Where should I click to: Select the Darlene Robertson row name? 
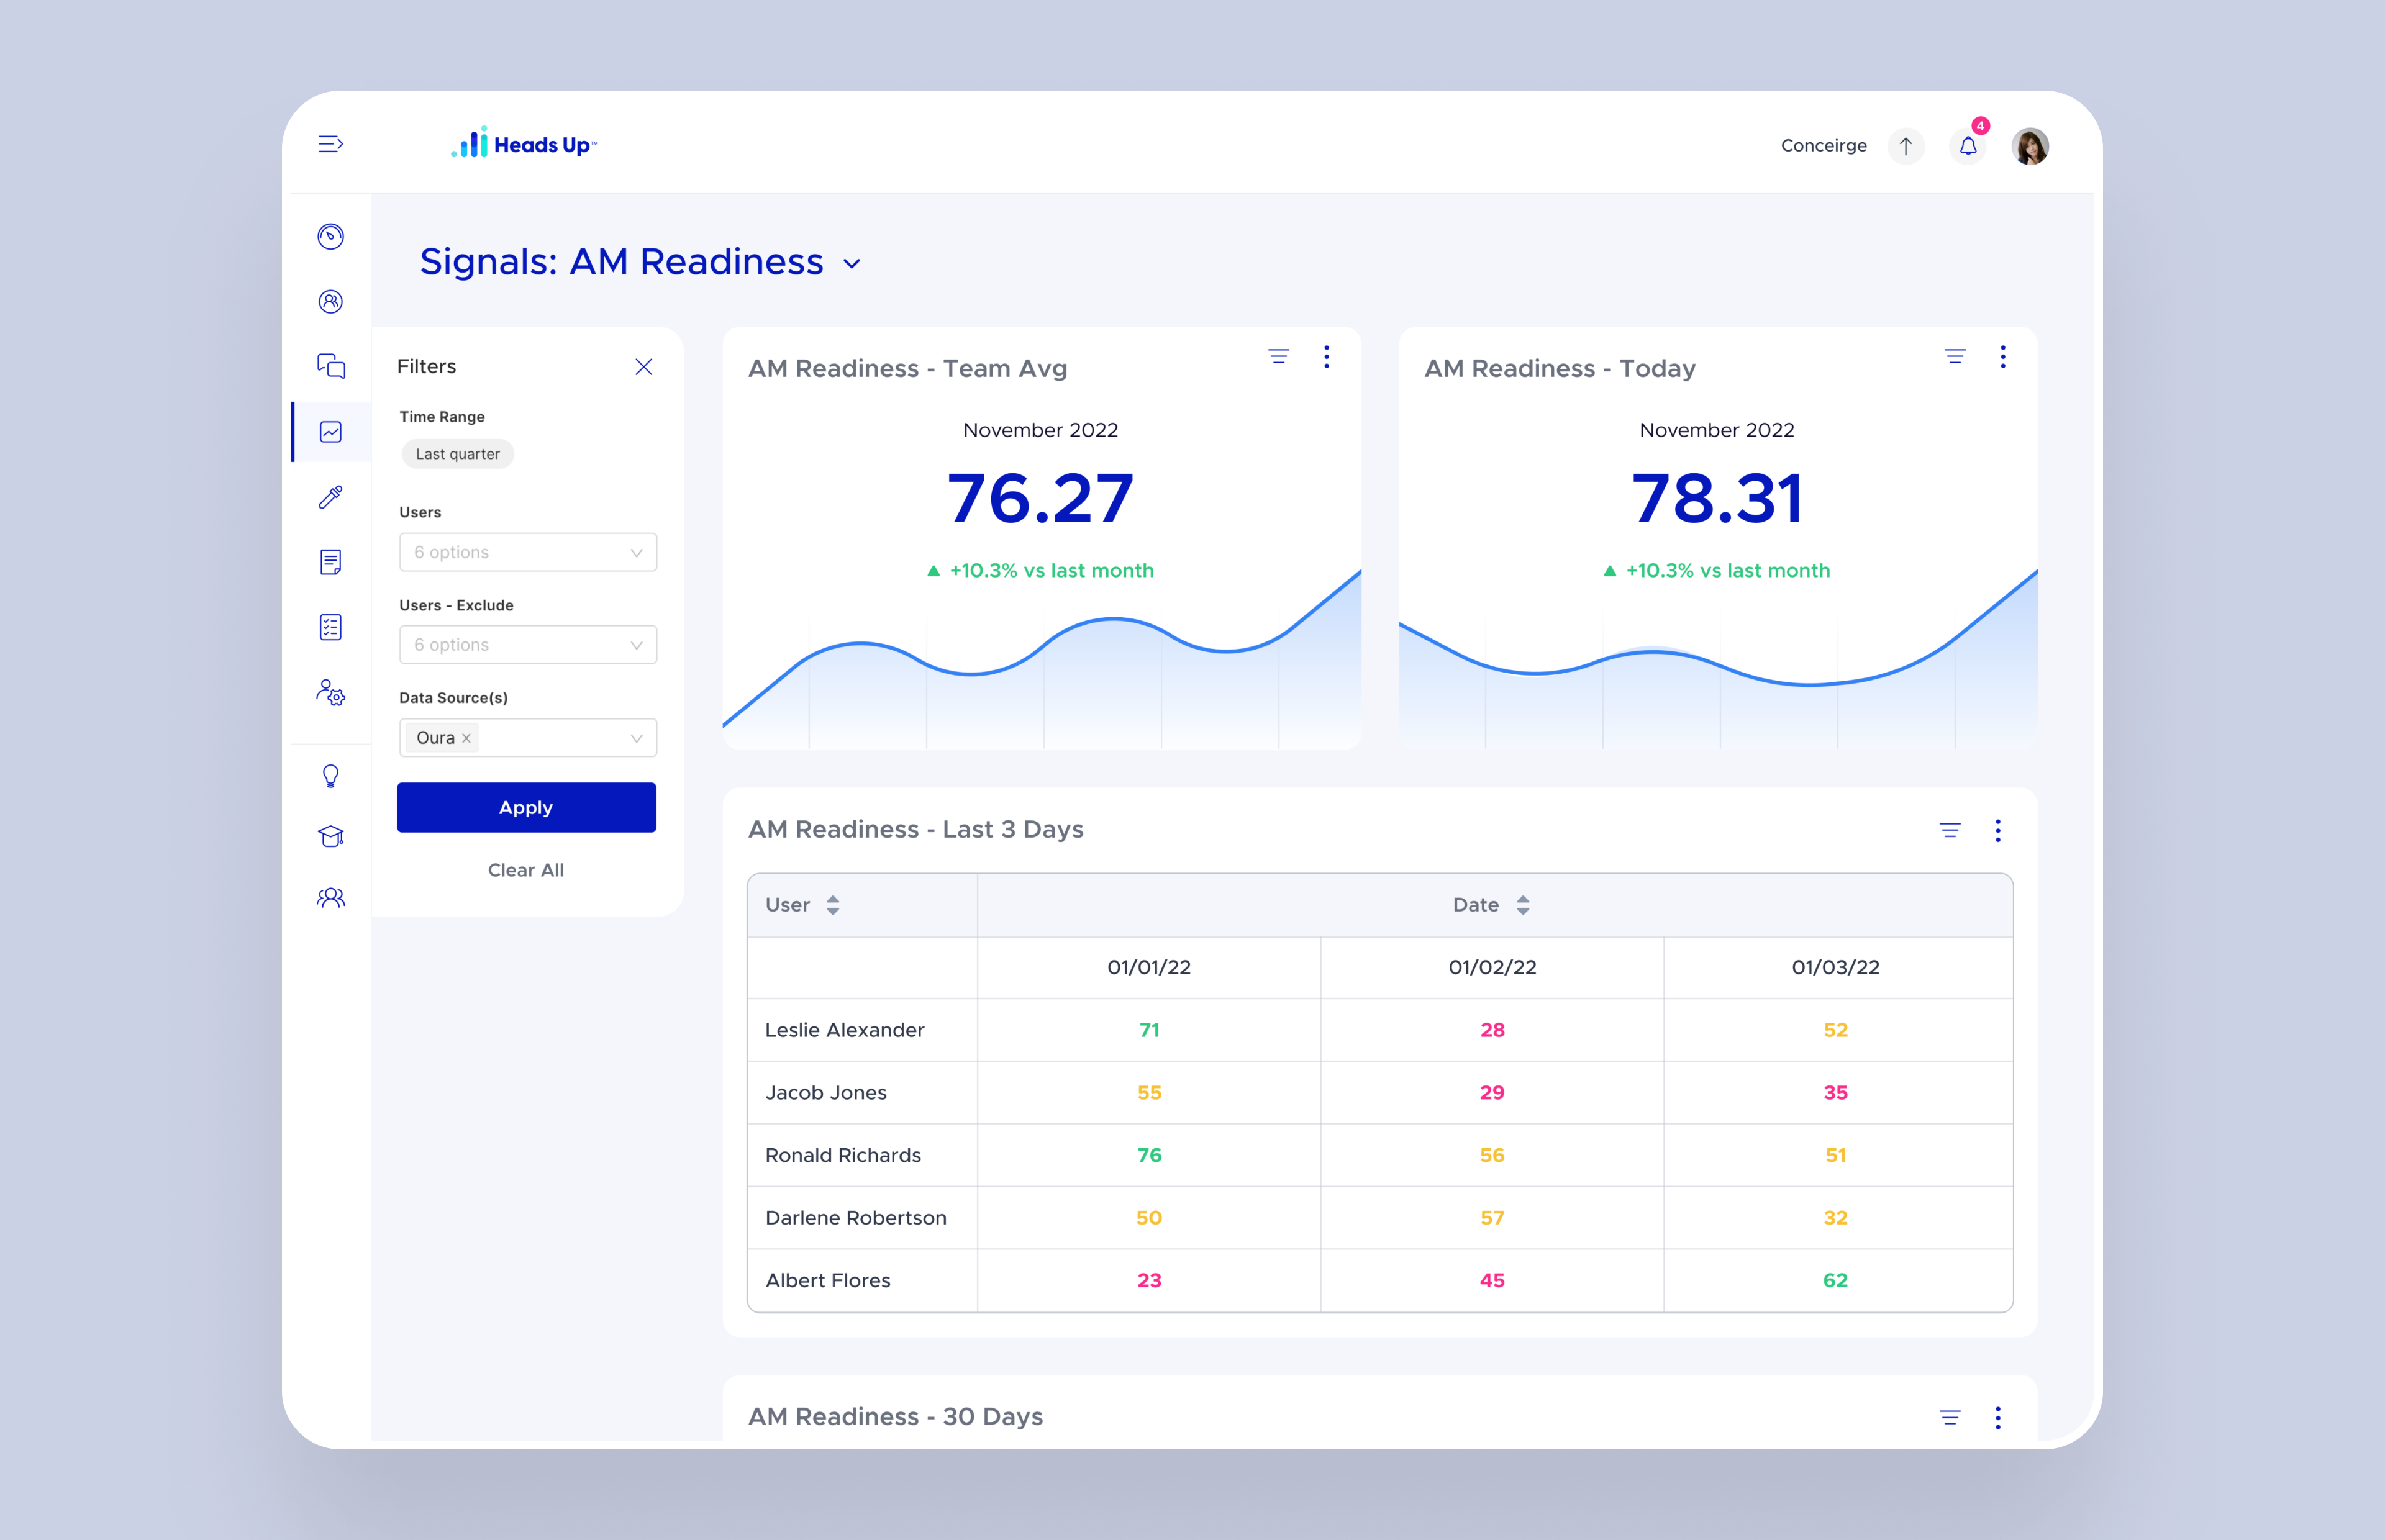click(x=856, y=1218)
